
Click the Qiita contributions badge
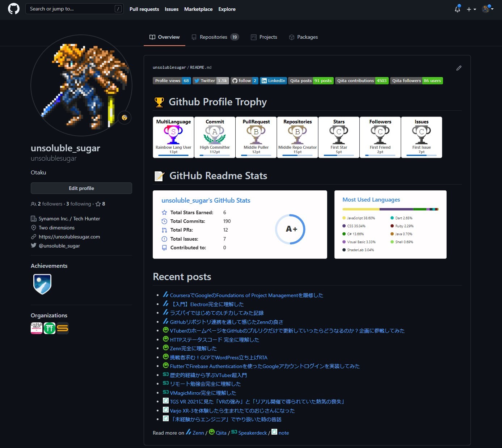click(362, 81)
